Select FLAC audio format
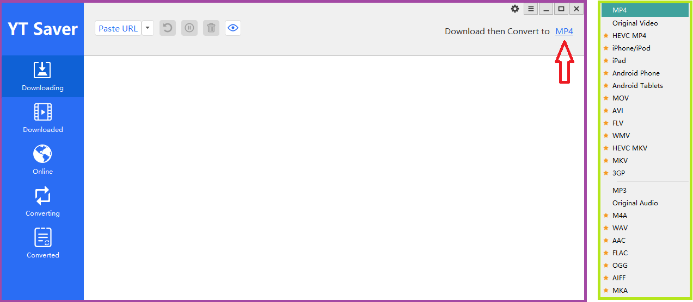The width and height of the screenshot is (693, 302). click(645, 253)
